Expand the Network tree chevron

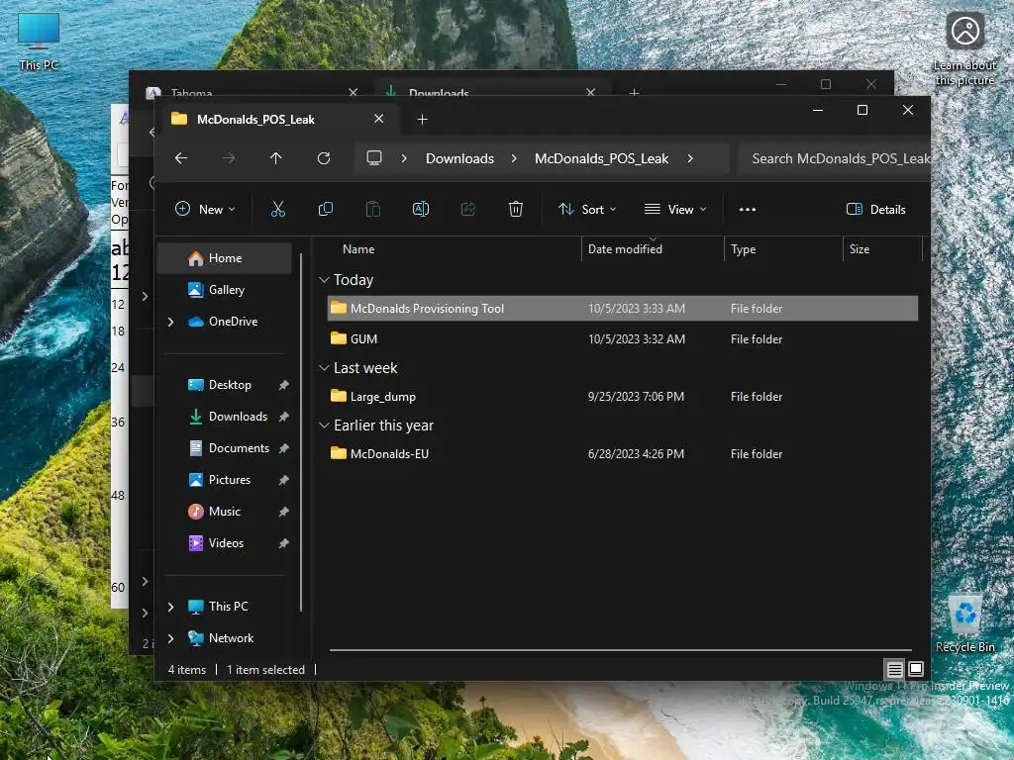pyautogui.click(x=170, y=638)
